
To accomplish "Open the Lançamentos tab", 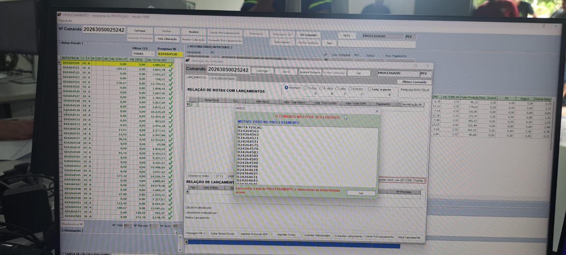I will tap(196, 77).
